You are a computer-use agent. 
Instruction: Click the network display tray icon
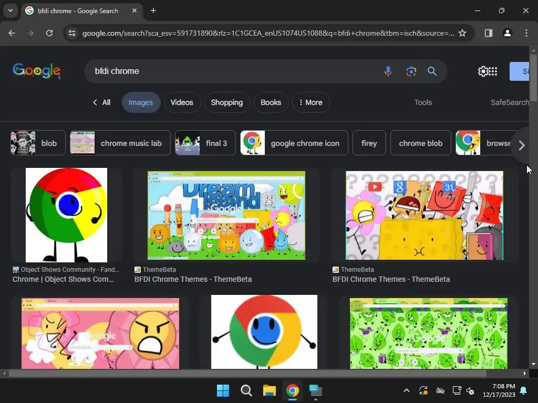(x=457, y=390)
